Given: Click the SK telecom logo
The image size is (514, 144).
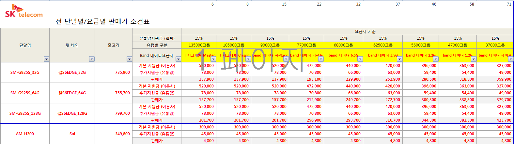Looking at the screenshot, I should [24, 11].
